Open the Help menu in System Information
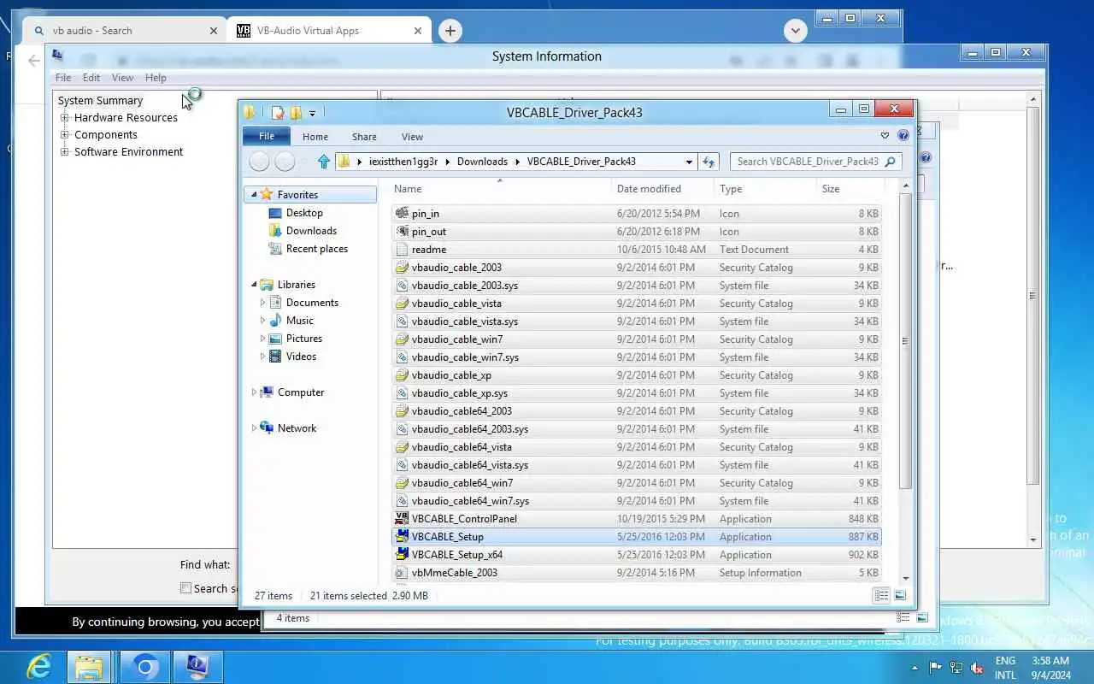 coord(156,78)
